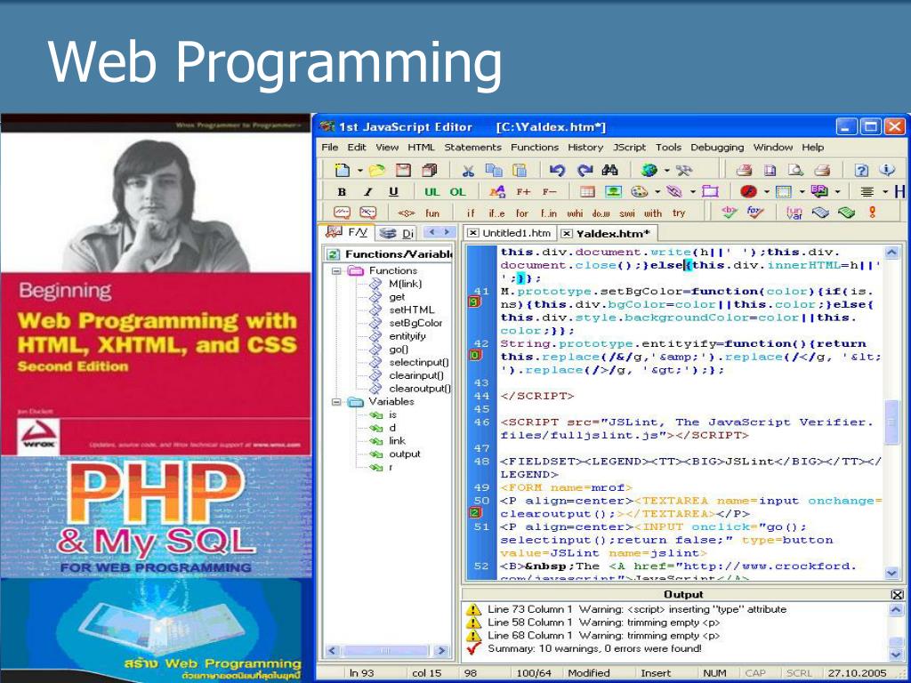Viewport: 911px width, 683px height.
Task: Open the JScript menu
Action: 629,148
